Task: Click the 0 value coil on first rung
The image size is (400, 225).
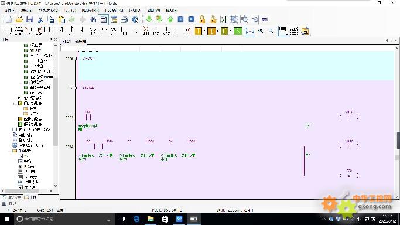Action: coord(349,117)
